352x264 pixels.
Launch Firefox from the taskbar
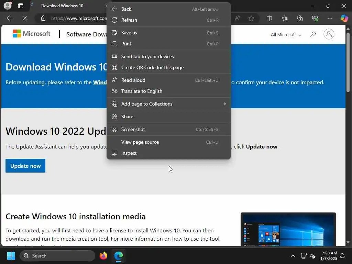(103, 256)
